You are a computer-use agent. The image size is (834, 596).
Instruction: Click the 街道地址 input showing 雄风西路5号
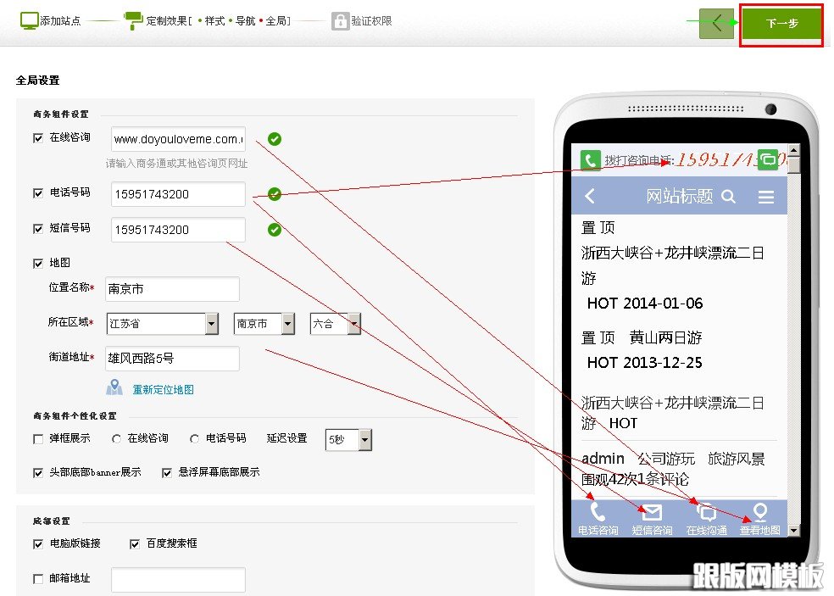(172, 359)
